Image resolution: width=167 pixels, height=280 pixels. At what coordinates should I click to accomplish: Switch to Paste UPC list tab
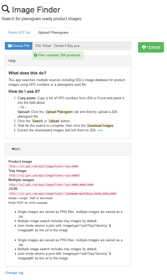19,32
